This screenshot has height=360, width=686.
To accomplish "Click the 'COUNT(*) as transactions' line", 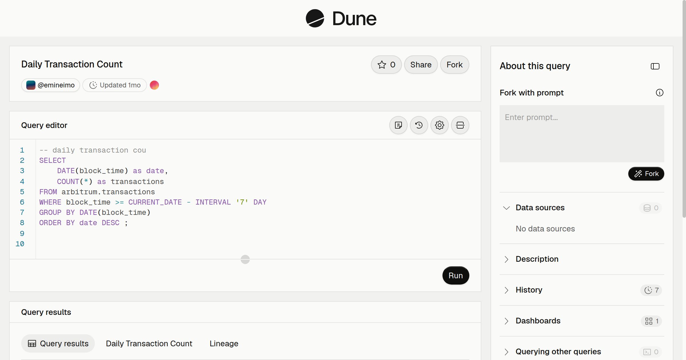I will [x=110, y=182].
